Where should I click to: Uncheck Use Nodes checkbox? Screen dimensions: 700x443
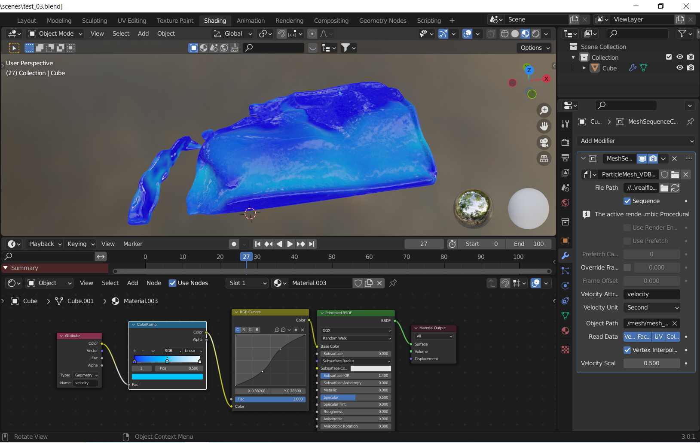coord(172,283)
